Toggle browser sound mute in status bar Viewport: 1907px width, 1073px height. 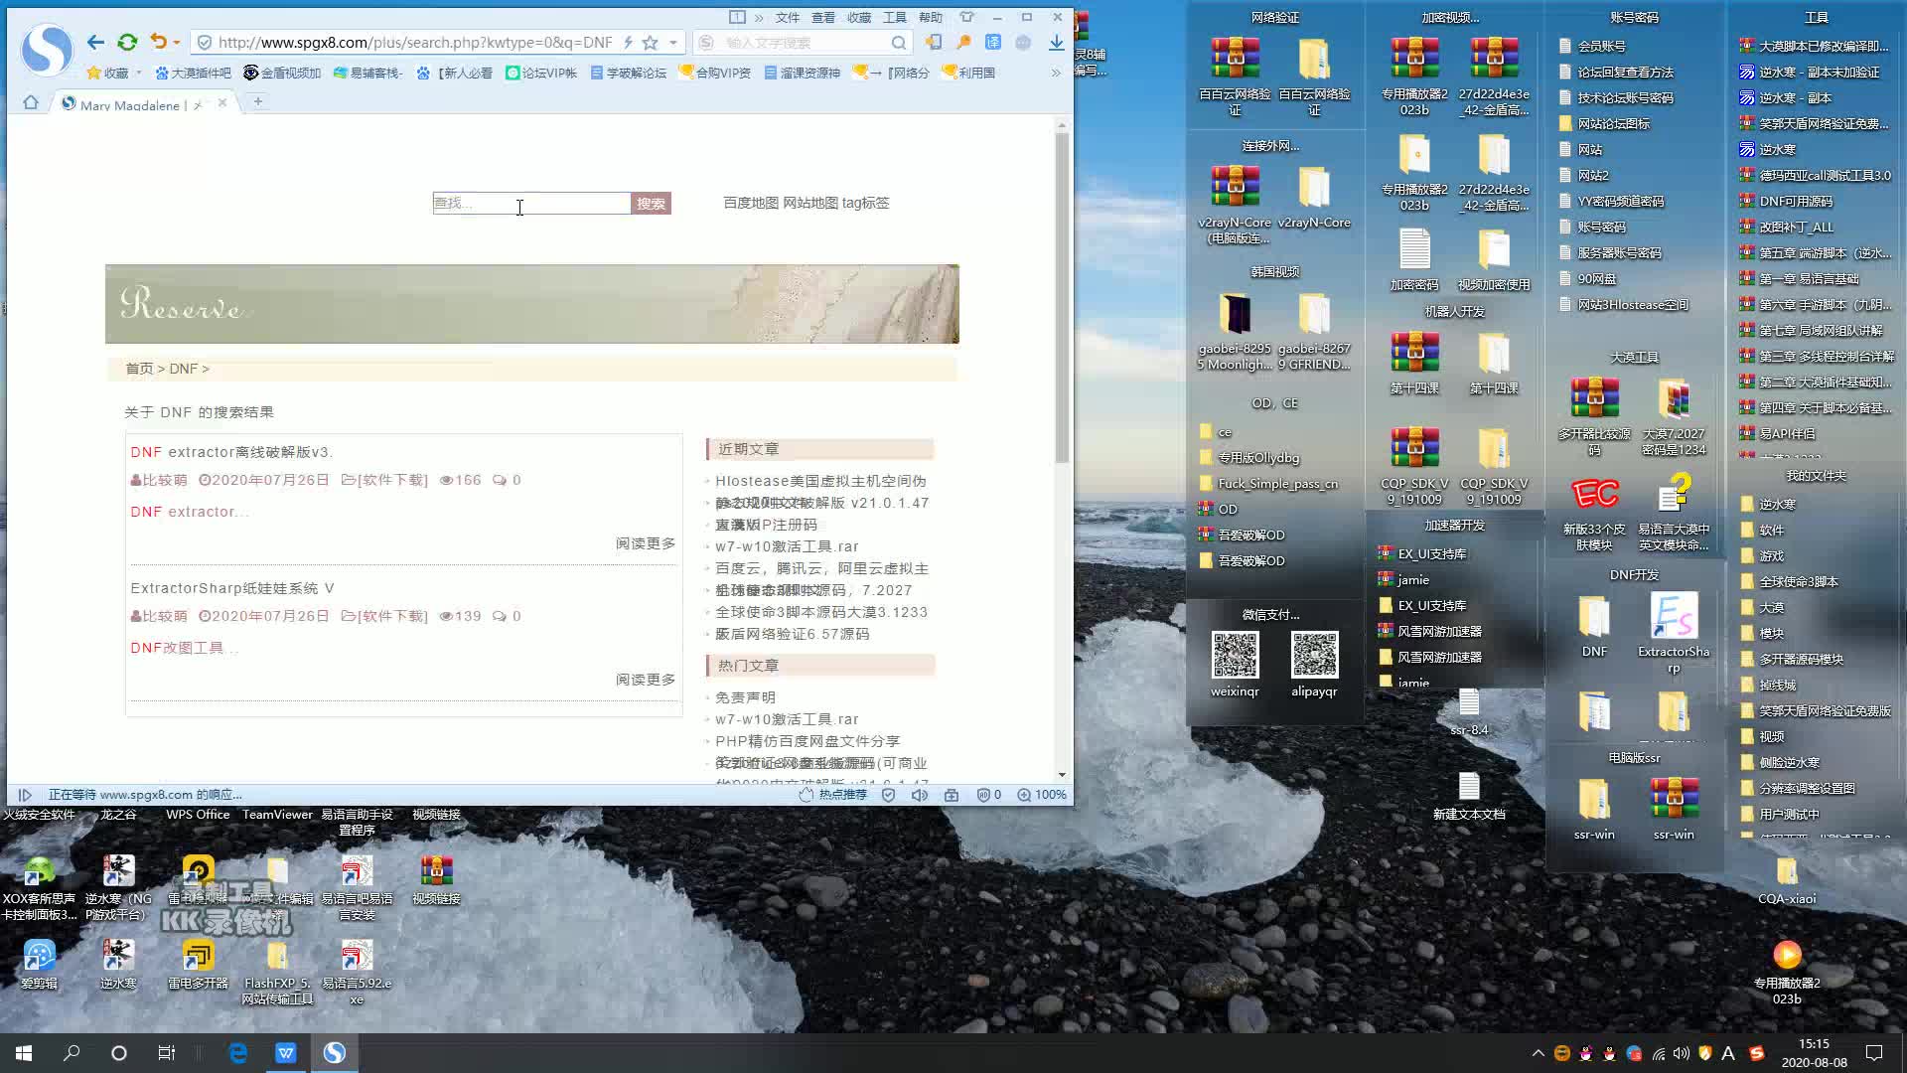(920, 795)
